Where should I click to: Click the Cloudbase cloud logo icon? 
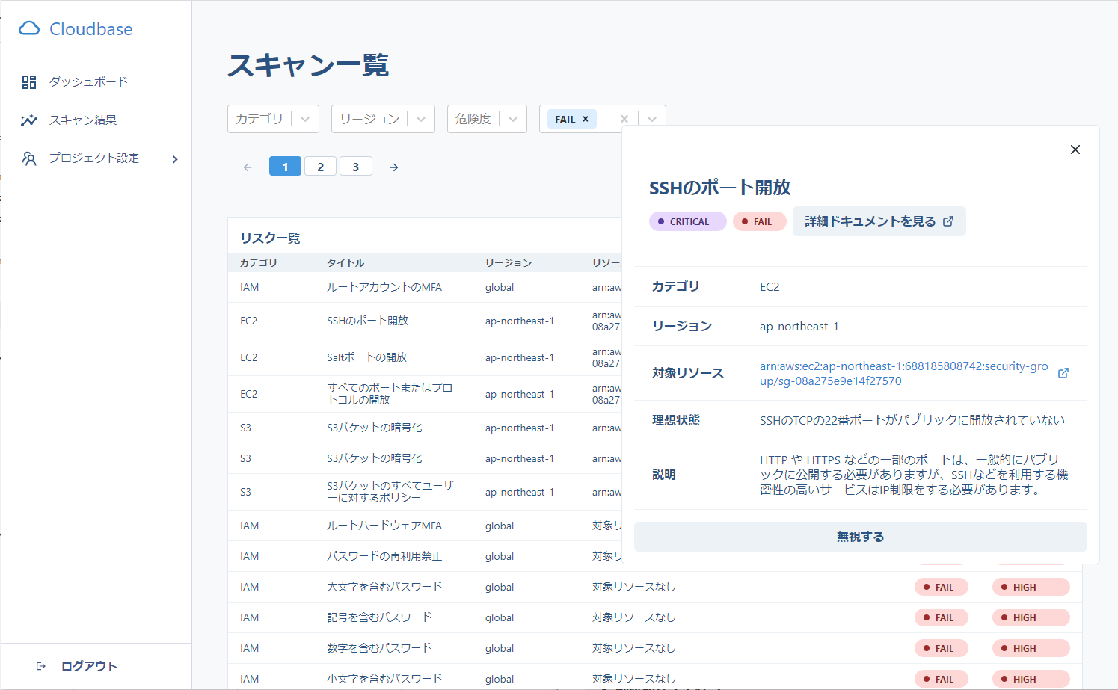coord(29,28)
